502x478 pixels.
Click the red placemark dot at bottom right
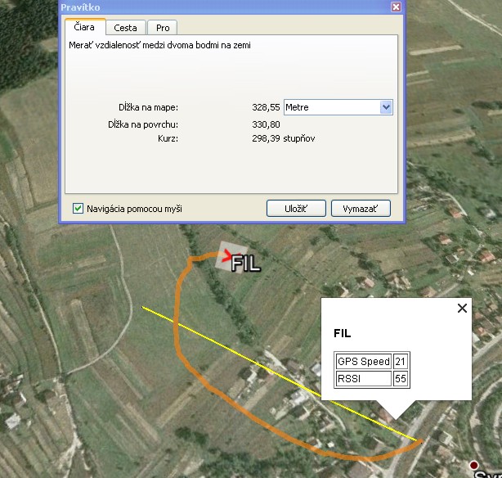point(473,466)
